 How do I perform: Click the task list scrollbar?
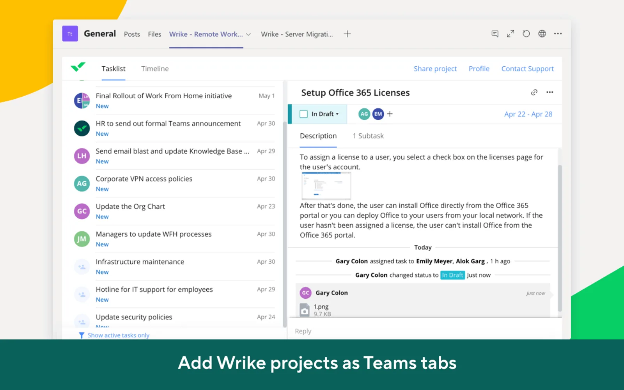285,224
